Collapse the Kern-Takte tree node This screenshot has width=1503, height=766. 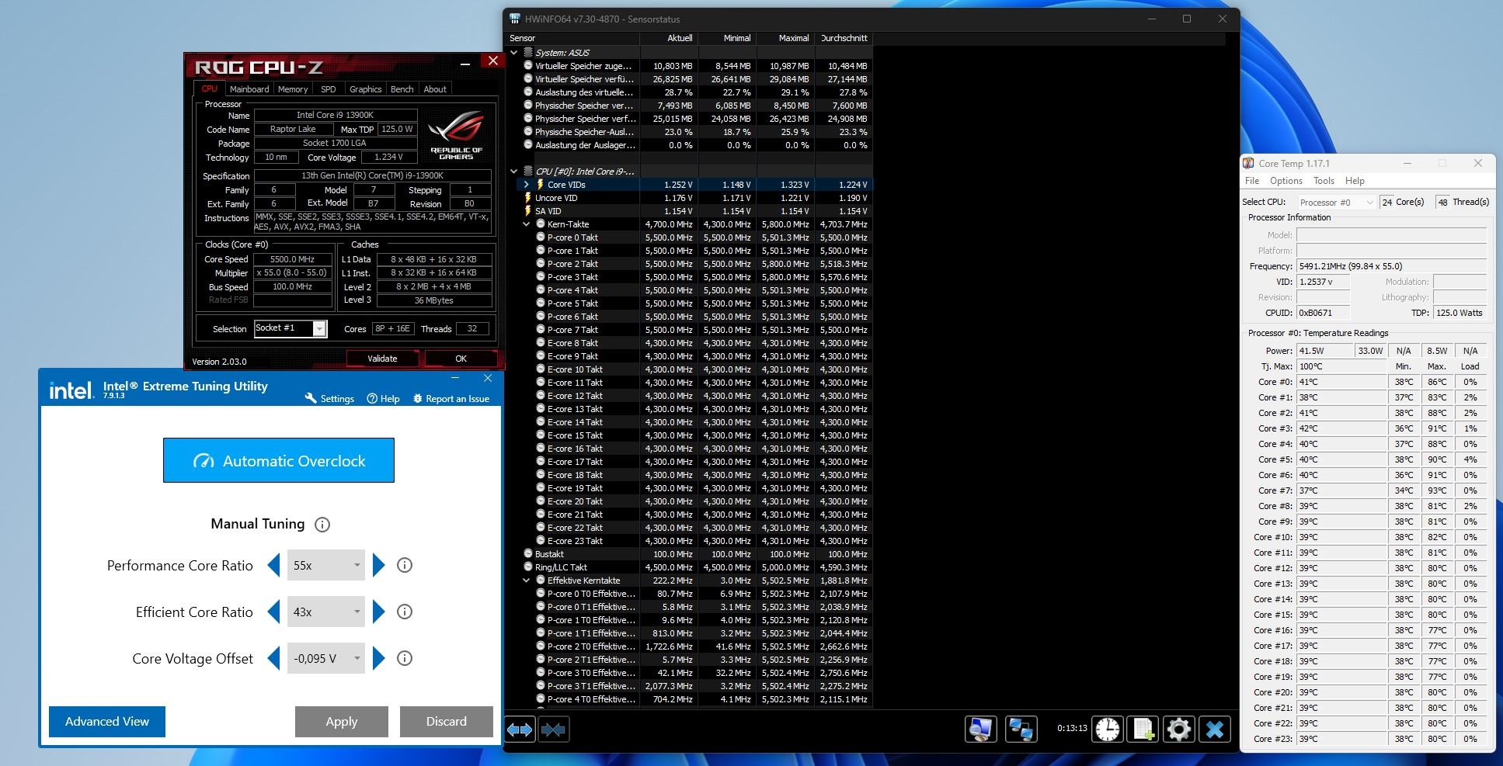[526, 224]
